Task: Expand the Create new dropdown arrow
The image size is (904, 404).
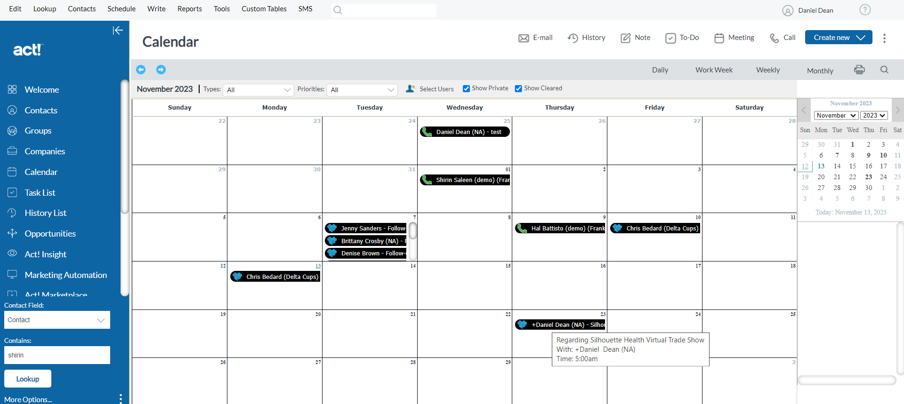Action: coord(861,38)
